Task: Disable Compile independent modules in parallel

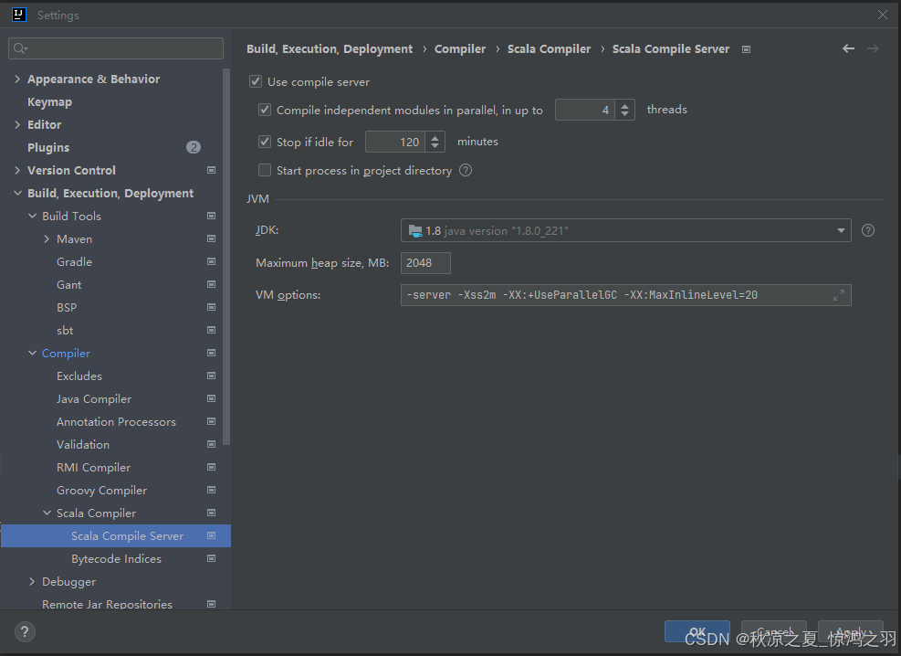Action: click(x=265, y=111)
